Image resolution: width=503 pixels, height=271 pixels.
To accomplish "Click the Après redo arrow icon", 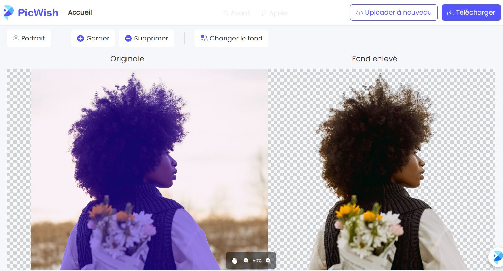I will coord(264,13).
